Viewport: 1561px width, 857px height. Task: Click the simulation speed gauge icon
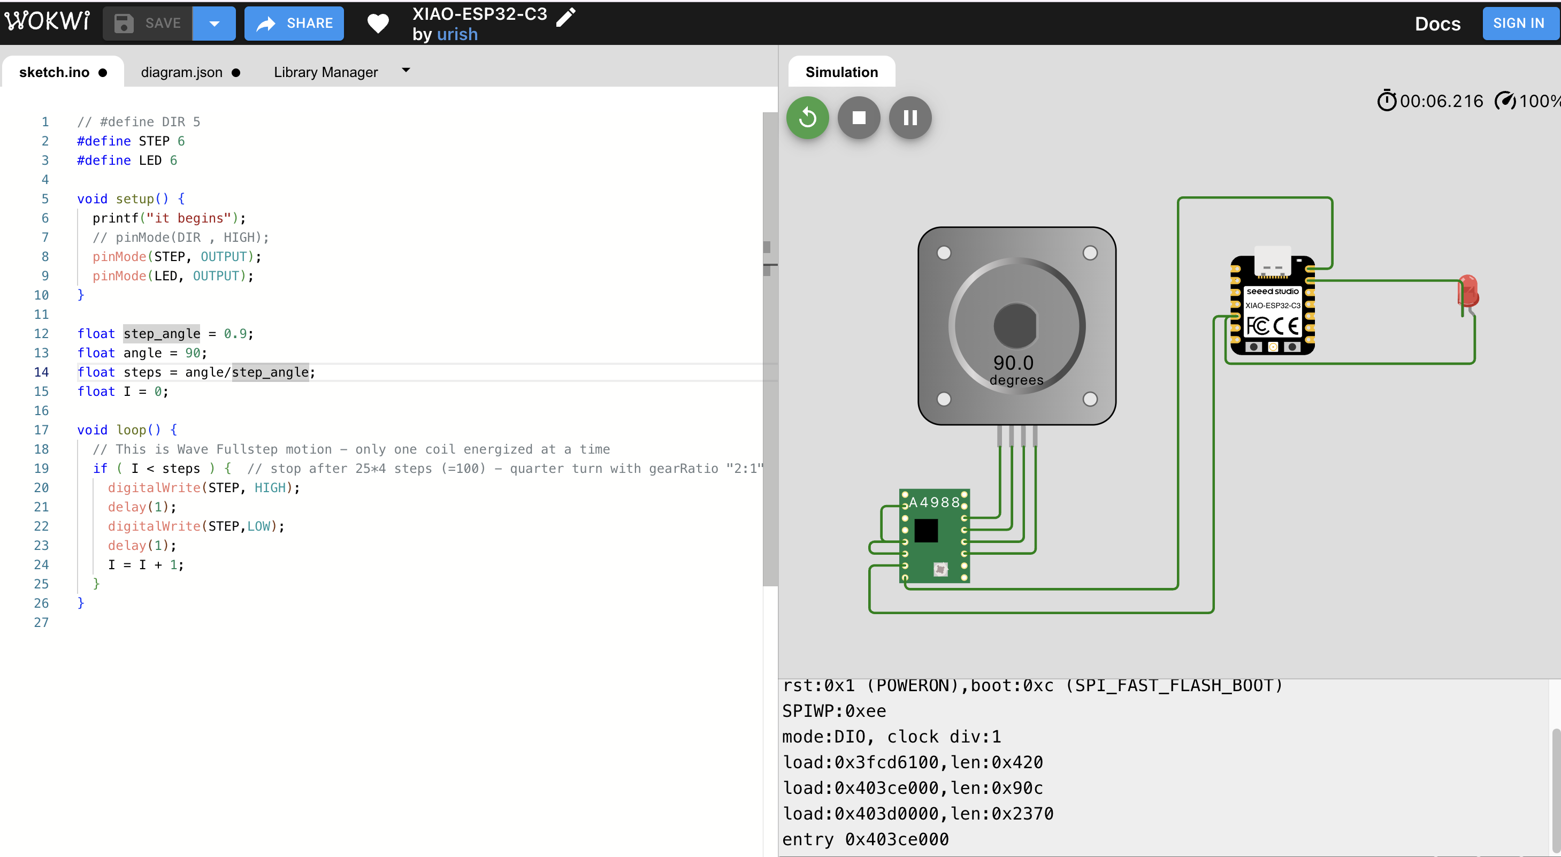(x=1505, y=101)
